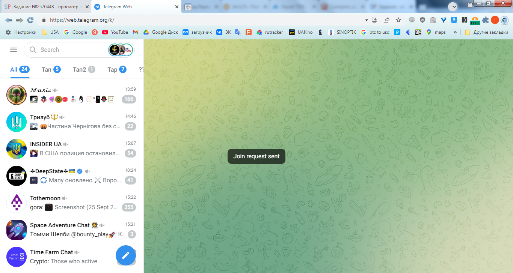Switch to the Тап2 folder tab
The image size is (513, 273).
(84, 69)
